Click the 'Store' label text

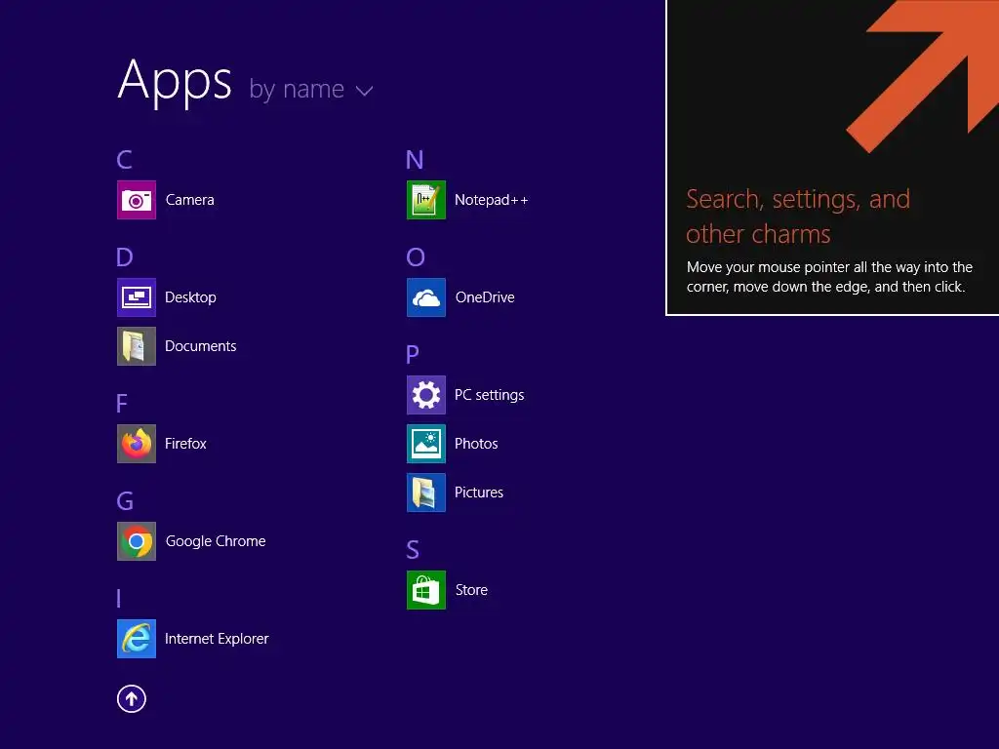click(471, 590)
